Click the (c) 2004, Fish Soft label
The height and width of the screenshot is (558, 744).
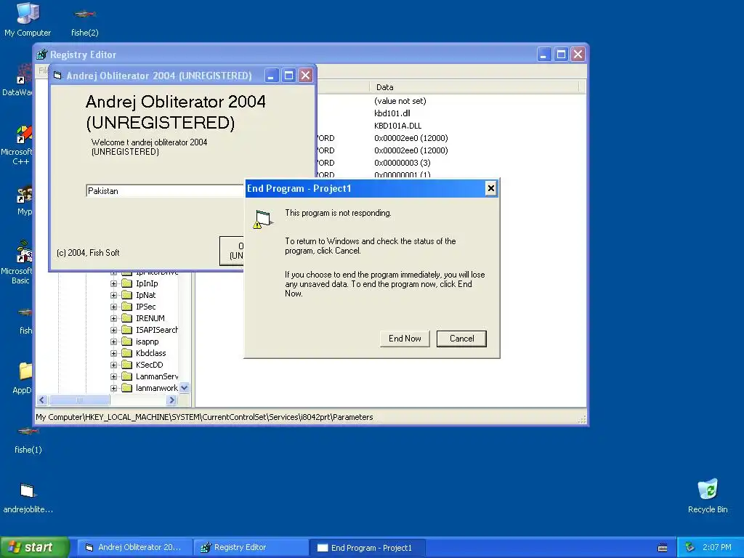point(88,252)
